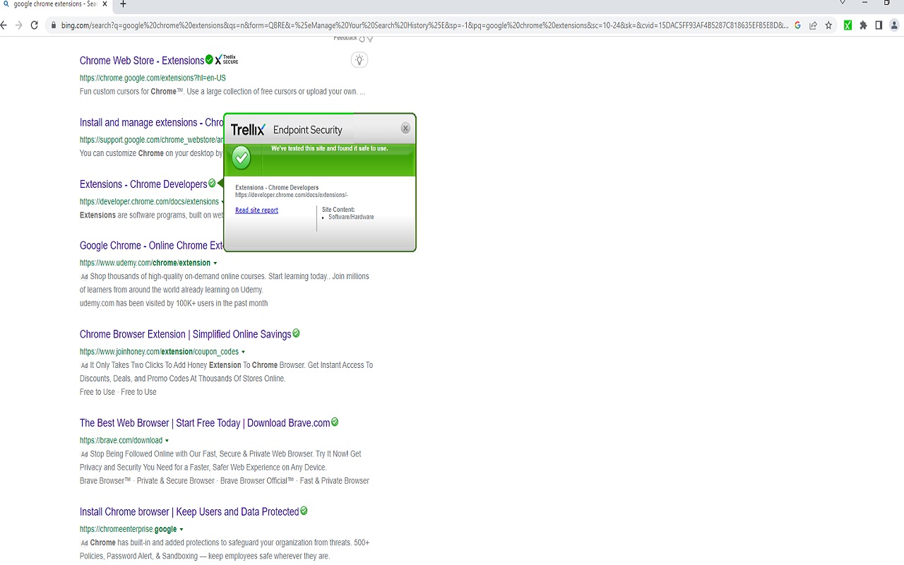Click the Trellix green checkmark badge
The image size is (904, 565).
point(242,157)
